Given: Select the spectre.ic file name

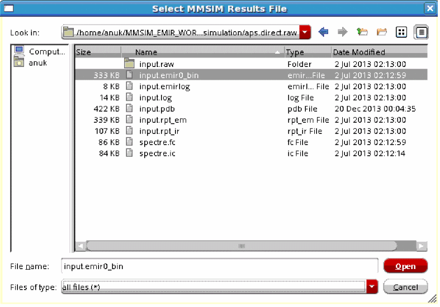Looking at the screenshot, I should (157, 154).
